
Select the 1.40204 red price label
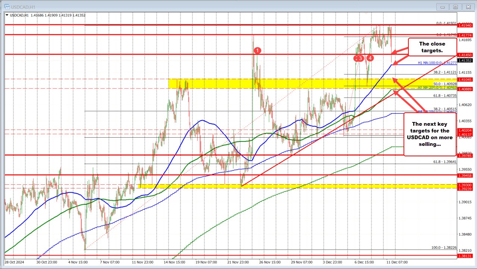point(466,130)
